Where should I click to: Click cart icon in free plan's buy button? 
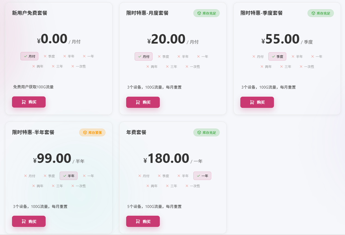pos(24,102)
